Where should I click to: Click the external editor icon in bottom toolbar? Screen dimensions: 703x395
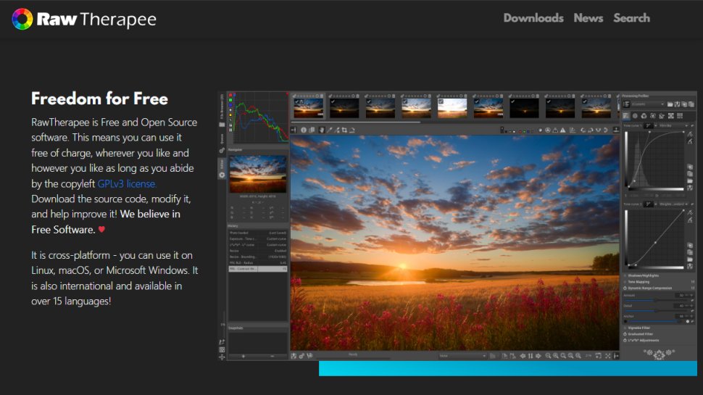tap(309, 356)
